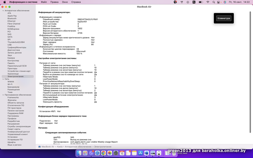The image size is (253, 158).
Task: Open Reminders from the Dock
Action: tap(128, 153)
